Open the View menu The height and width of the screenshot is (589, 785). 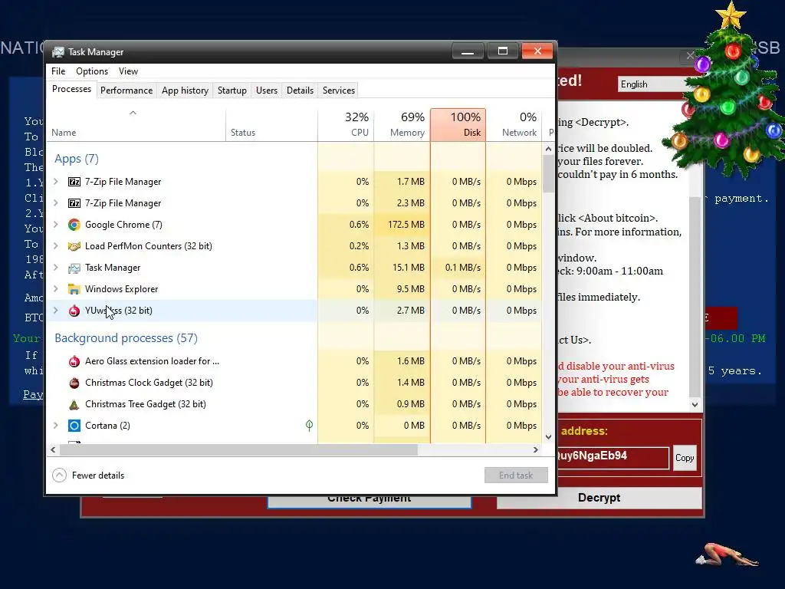point(128,71)
